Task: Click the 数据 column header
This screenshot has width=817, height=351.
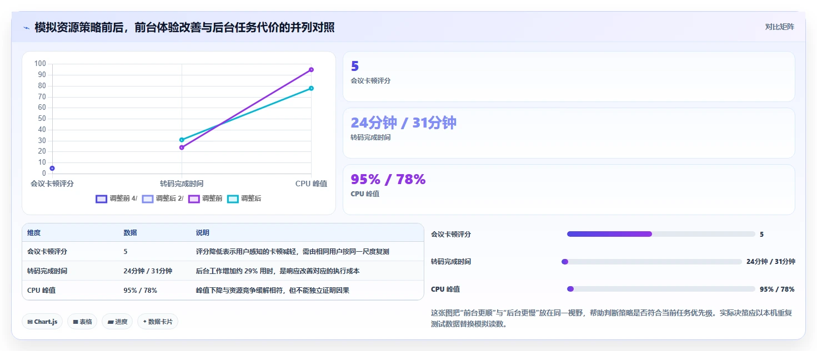Action: (x=130, y=233)
